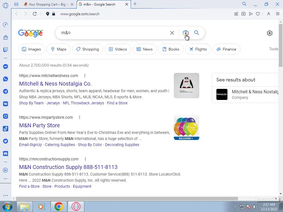This screenshot has width=283, height=212.
Task: Click the Miami Heat jacket thumbnail
Action: click(x=187, y=86)
